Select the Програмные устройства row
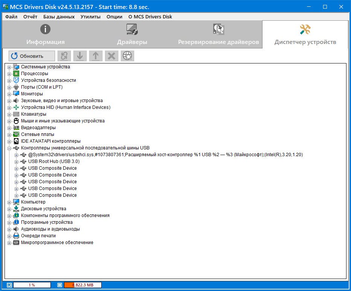 tap(47, 222)
